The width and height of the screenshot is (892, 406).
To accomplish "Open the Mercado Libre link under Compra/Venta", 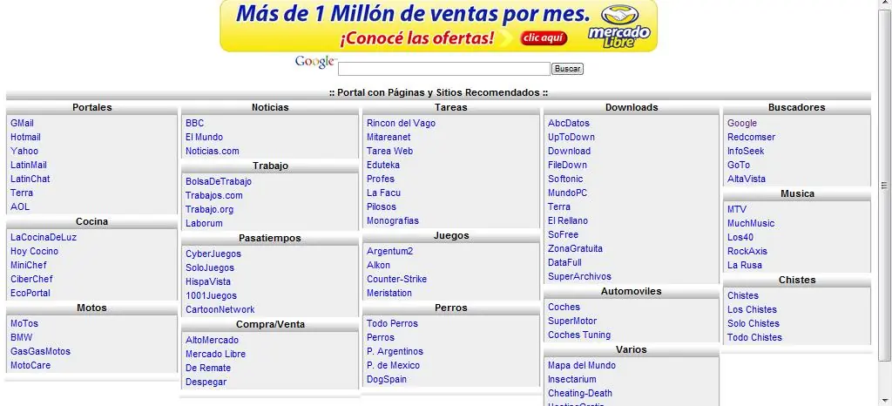I will [216, 355].
